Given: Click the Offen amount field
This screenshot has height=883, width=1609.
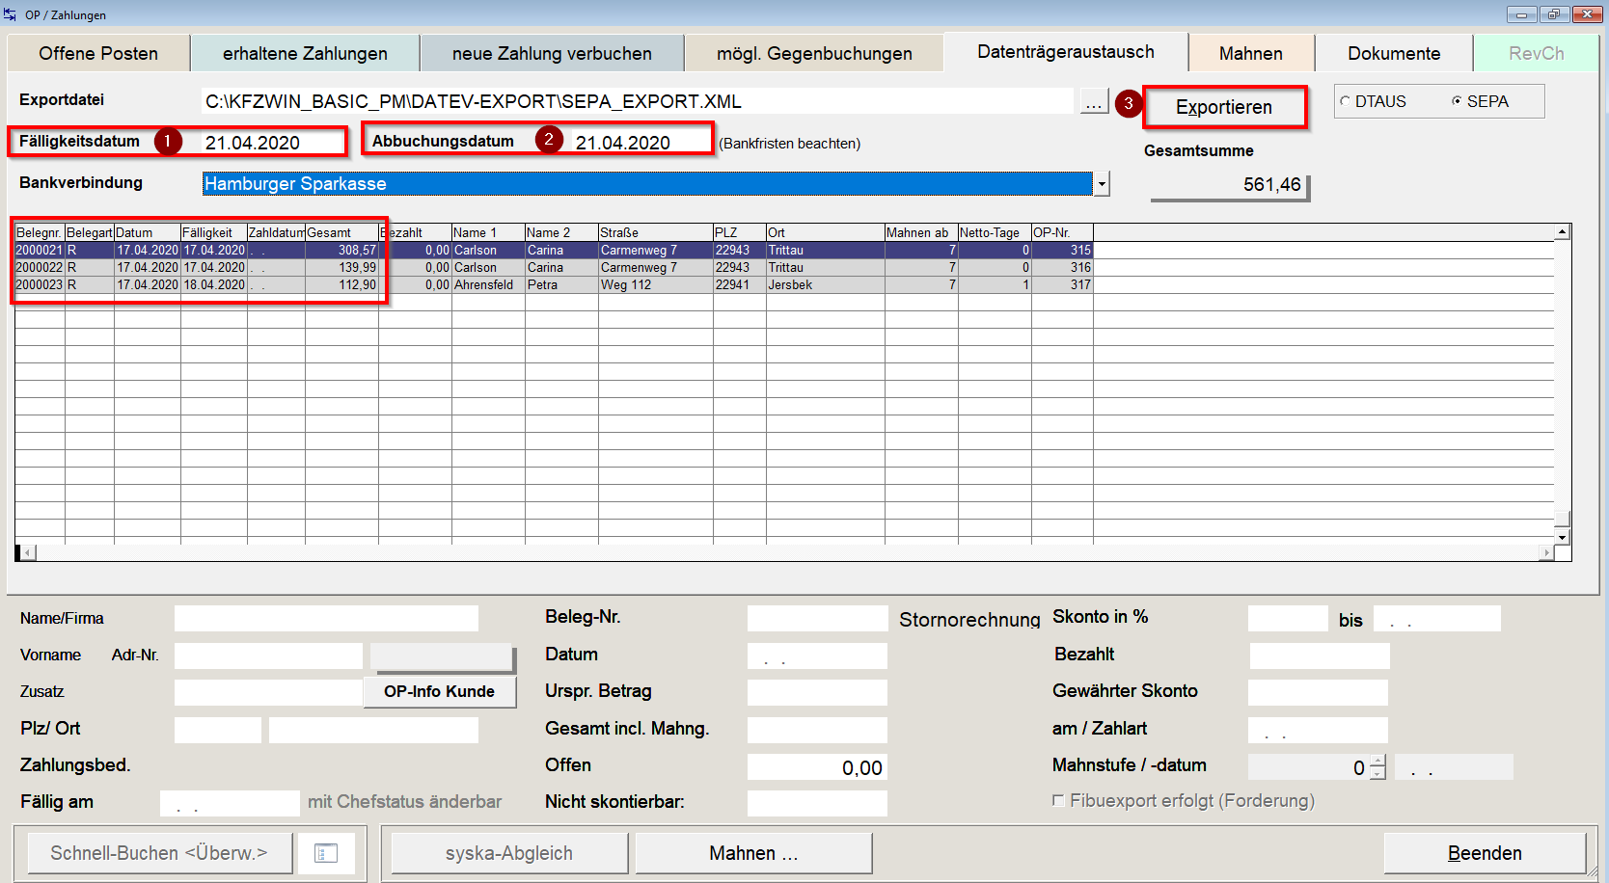Looking at the screenshot, I should tap(817, 767).
